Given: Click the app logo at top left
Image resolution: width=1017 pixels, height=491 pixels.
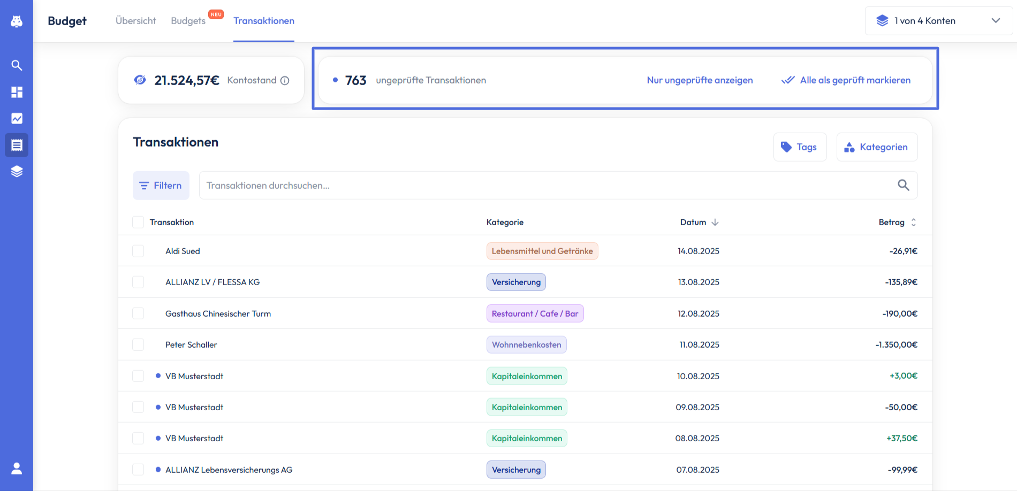Looking at the screenshot, I should pyautogui.click(x=17, y=21).
